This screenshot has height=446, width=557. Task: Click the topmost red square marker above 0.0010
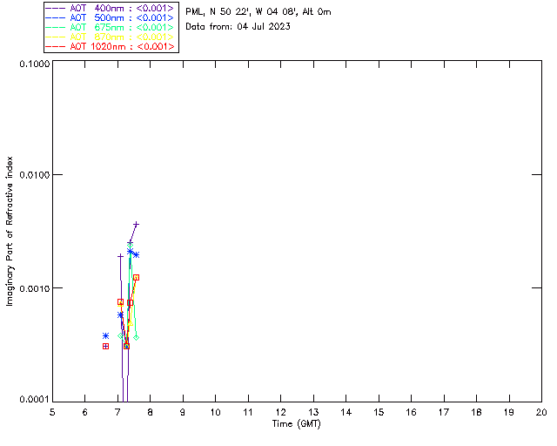tap(136, 277)
